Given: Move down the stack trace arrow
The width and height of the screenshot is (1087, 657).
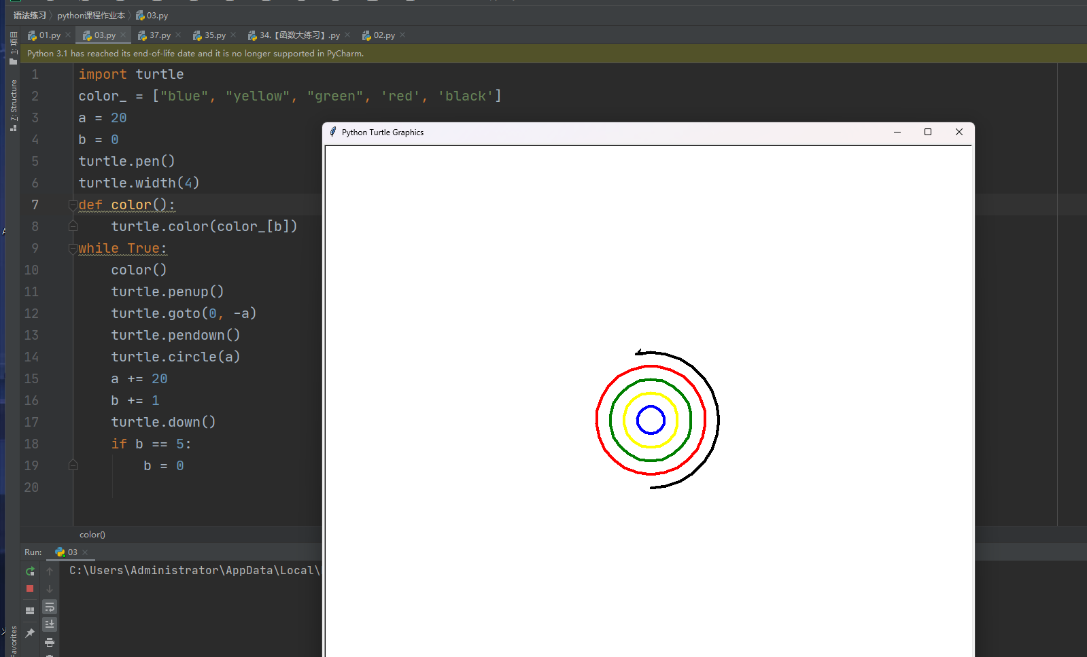Looking at the screenshot, I should 50,588.
